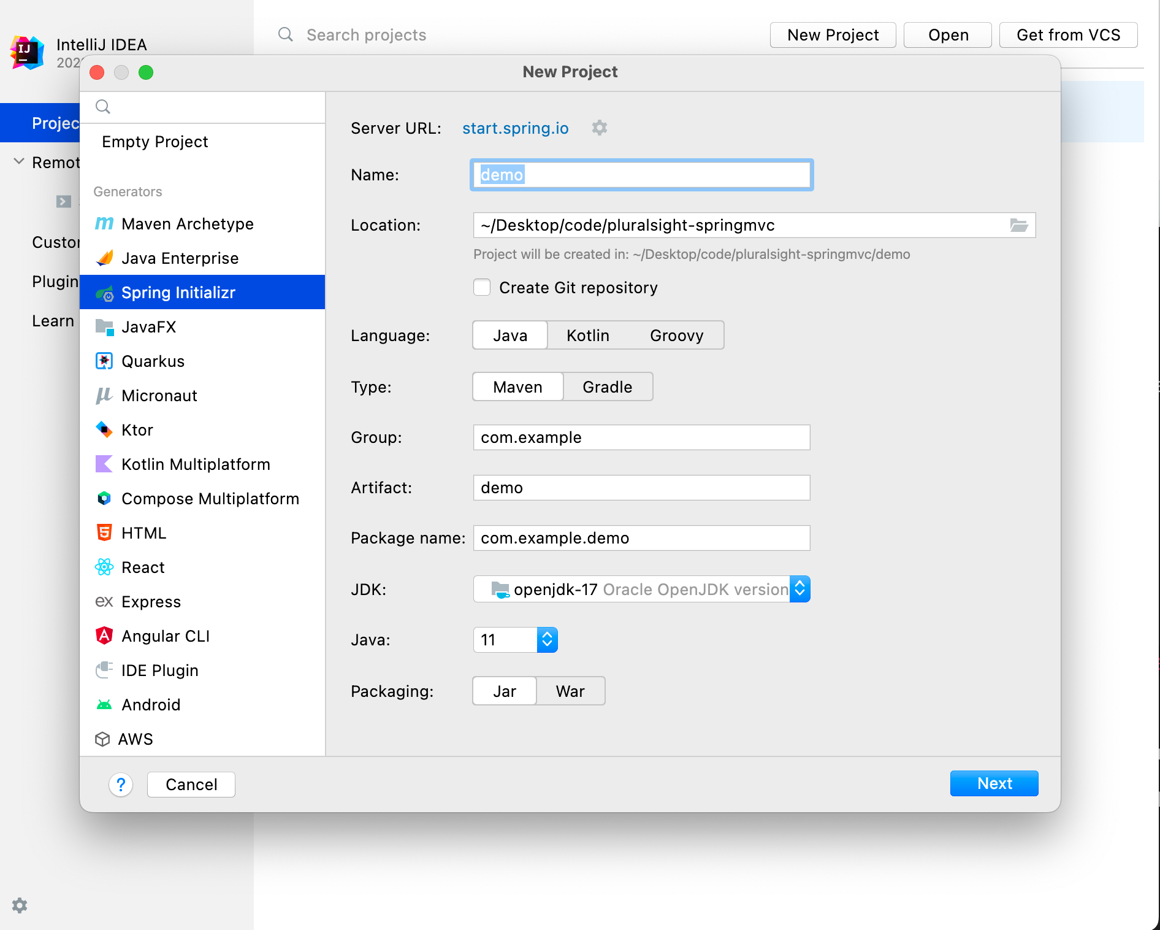Open welcome screen settings gear at bottom left

20,905
